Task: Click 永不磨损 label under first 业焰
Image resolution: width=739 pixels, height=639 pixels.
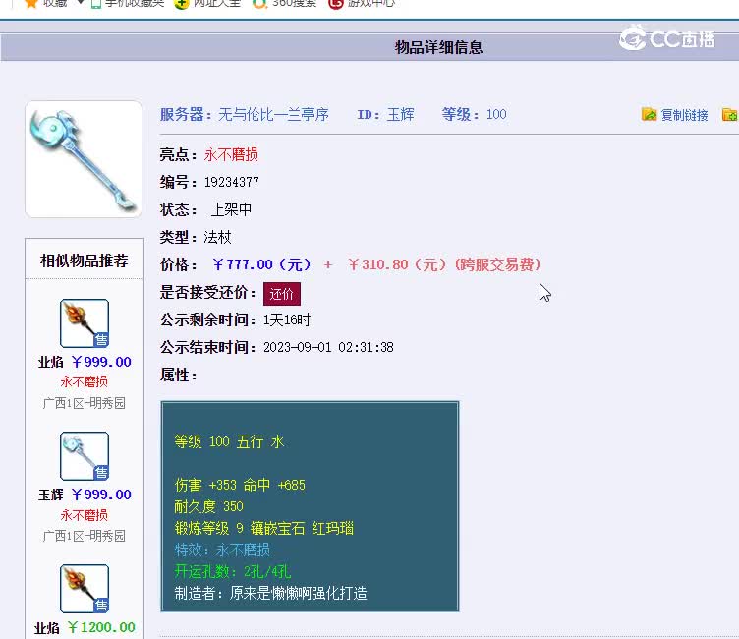Action: pos(85,382)
